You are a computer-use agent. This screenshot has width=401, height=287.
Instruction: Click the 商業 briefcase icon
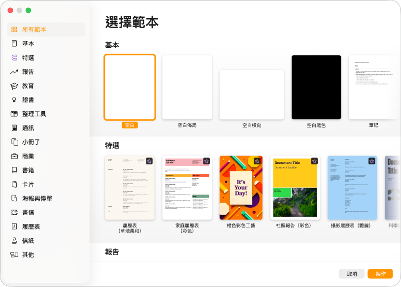14,156
